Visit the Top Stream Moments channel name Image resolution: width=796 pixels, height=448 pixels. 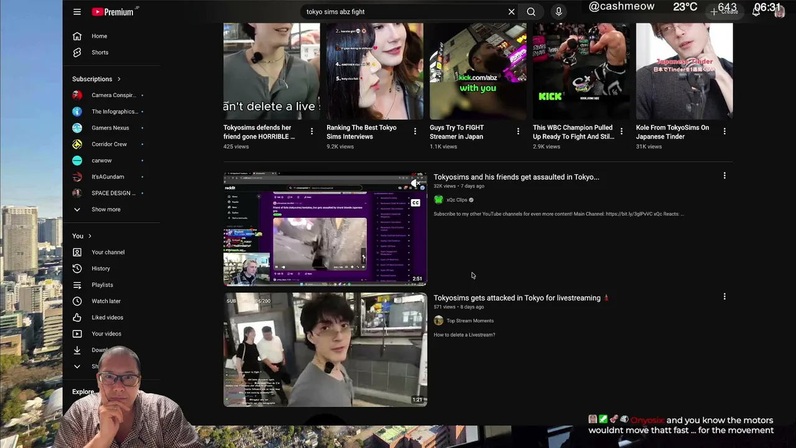(470, 320)
